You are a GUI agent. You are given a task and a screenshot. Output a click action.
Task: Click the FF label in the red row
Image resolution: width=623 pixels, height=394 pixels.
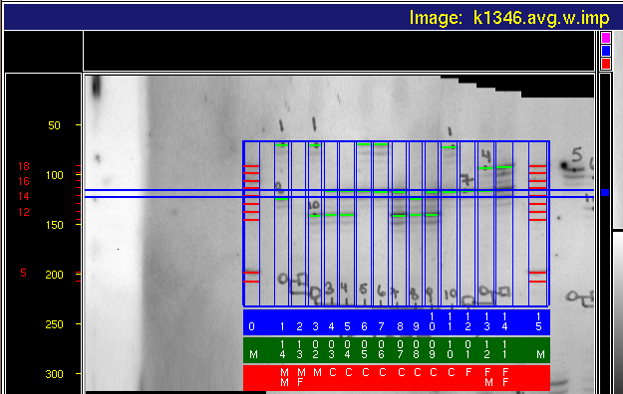(505, 377)
